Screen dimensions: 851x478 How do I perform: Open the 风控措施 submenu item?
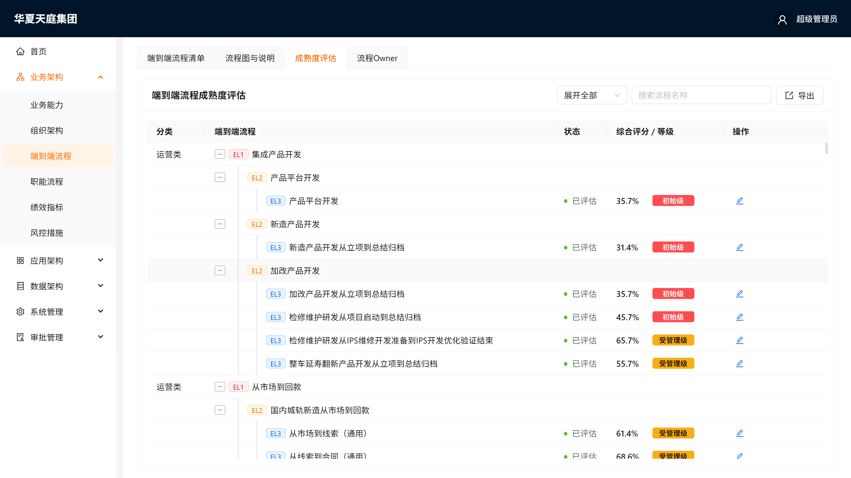click(x=58, y=233)
